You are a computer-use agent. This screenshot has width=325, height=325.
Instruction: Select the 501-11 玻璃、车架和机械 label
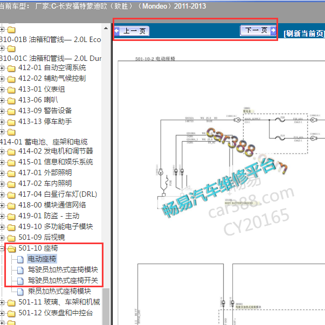pos(59,302)
